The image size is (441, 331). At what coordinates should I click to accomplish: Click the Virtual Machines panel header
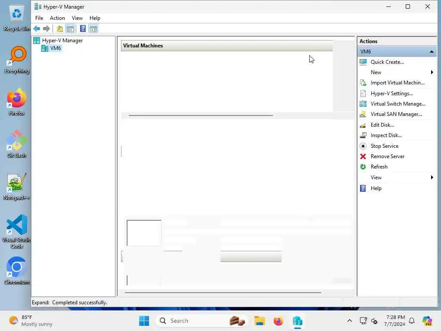point(227,46)
